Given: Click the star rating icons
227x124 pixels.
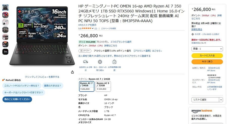Looking at the screenshot, I should tap(87, 28).
